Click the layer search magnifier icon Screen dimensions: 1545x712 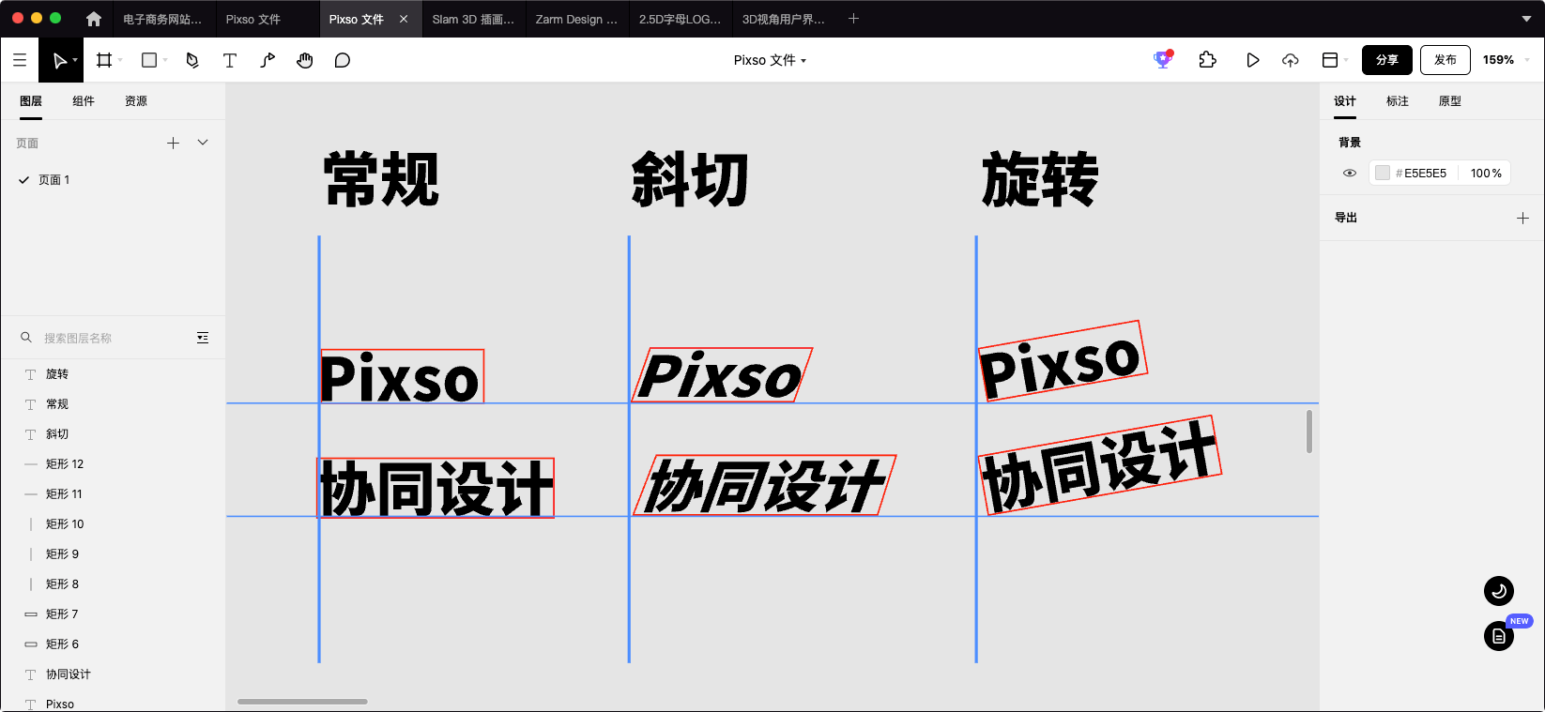pyautogui.click(x=26, y=338)
